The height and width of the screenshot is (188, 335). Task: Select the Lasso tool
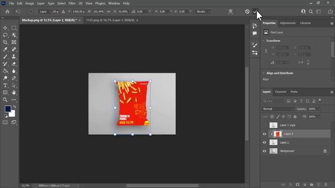pos(5,35)
